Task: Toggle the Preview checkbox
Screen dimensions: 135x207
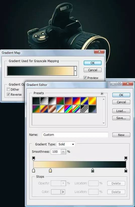Action: tap(85, 78)
